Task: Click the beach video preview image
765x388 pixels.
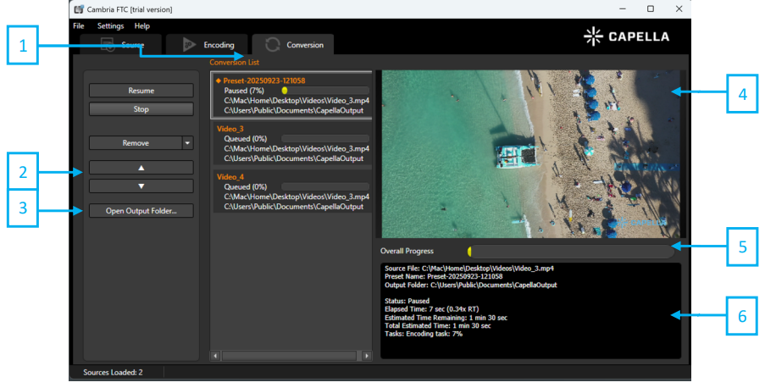Action: click(x=530, y=153)
